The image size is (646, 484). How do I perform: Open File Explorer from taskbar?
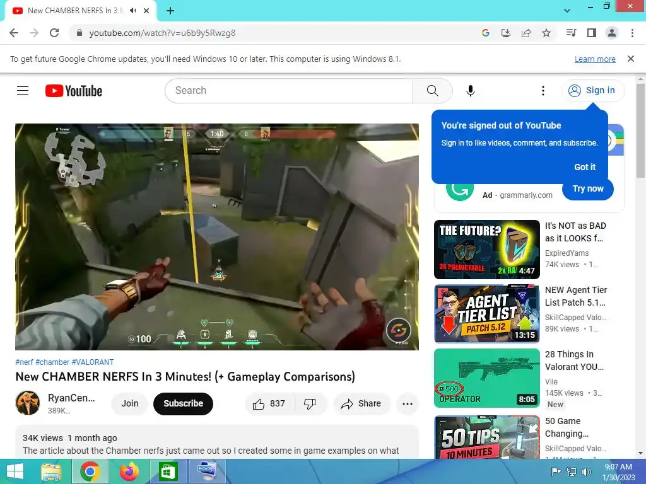(51, 471)
